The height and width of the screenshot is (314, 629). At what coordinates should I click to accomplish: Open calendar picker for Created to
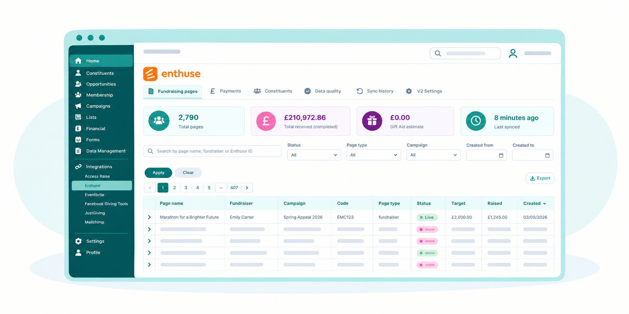[x=547, y=155]
